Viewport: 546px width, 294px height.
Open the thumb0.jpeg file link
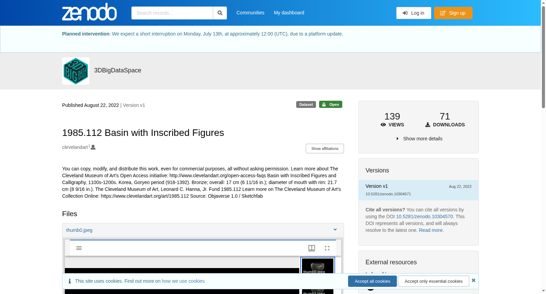pos(79,230)
